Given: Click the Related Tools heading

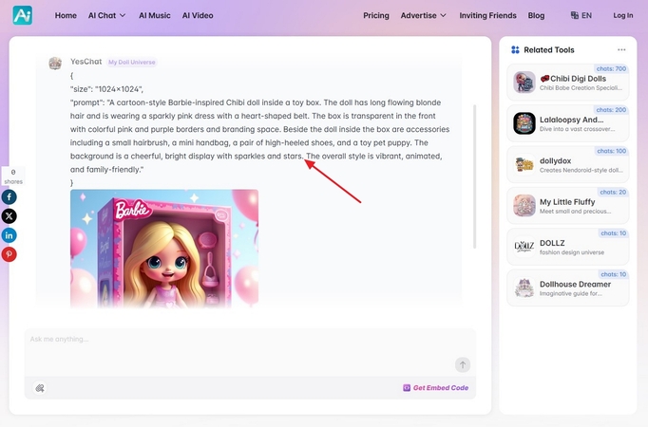Looking at the screenshot, I should coord(549,50).
